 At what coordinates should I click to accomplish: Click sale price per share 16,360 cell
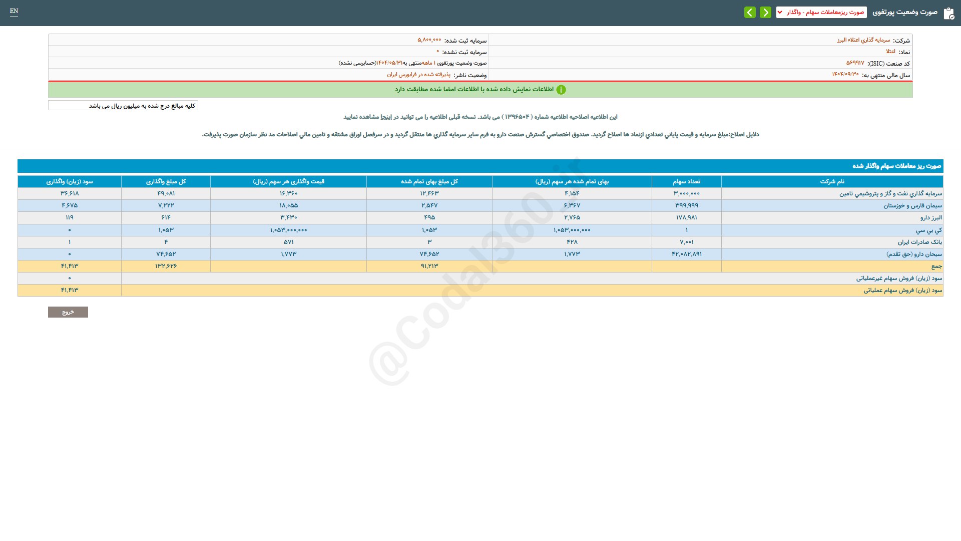[x=288, y=193]
